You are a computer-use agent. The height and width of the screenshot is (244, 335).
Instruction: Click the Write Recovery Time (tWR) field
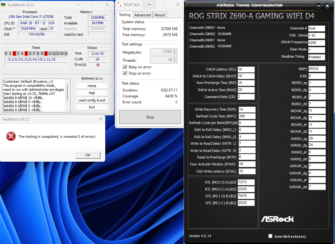click(x=247, y=109)
